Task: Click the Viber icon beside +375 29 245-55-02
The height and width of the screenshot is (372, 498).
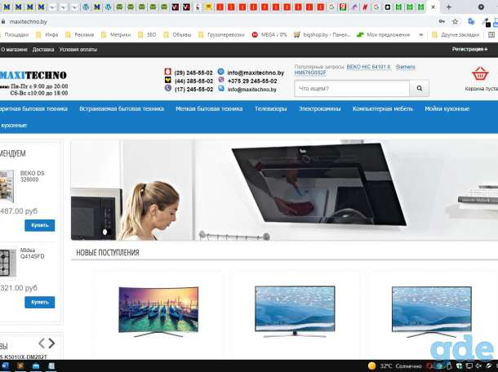Action: click(221, 80)
